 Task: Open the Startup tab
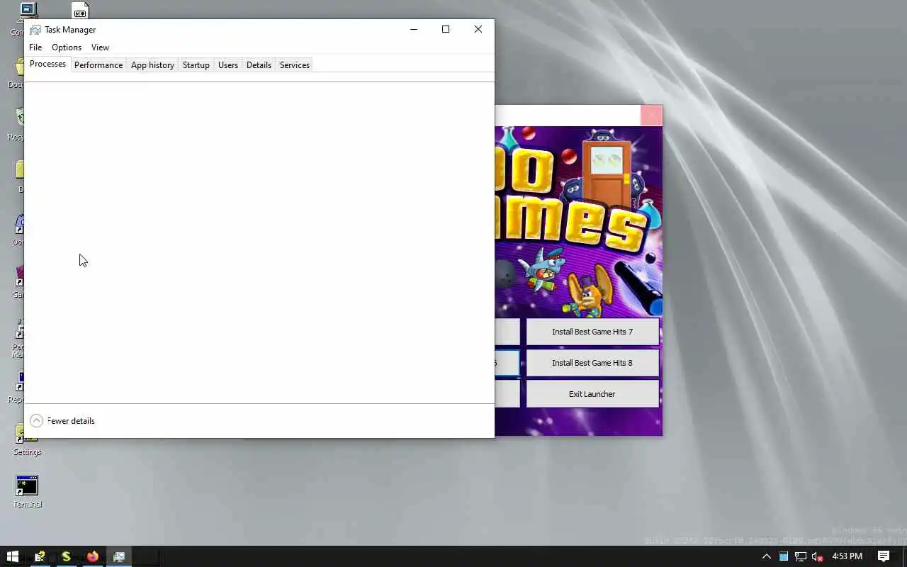pos(196,65)
